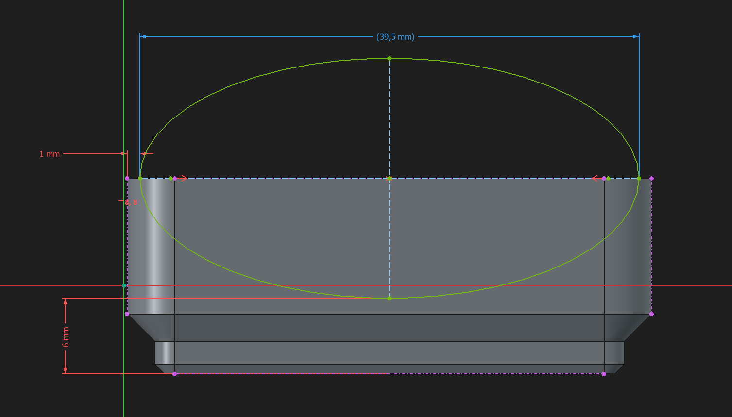Click the dashed vertical ellipse axis line

click(389, 178)
